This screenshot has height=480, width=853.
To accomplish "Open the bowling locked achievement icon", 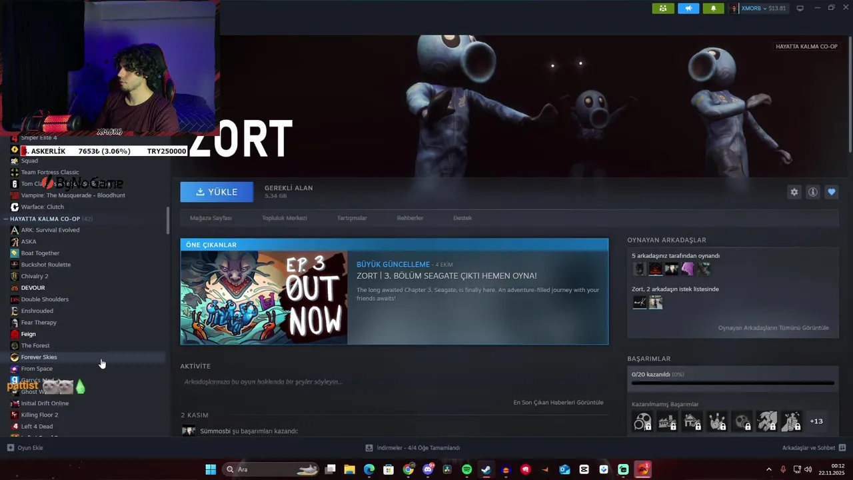I will (717, 421).
